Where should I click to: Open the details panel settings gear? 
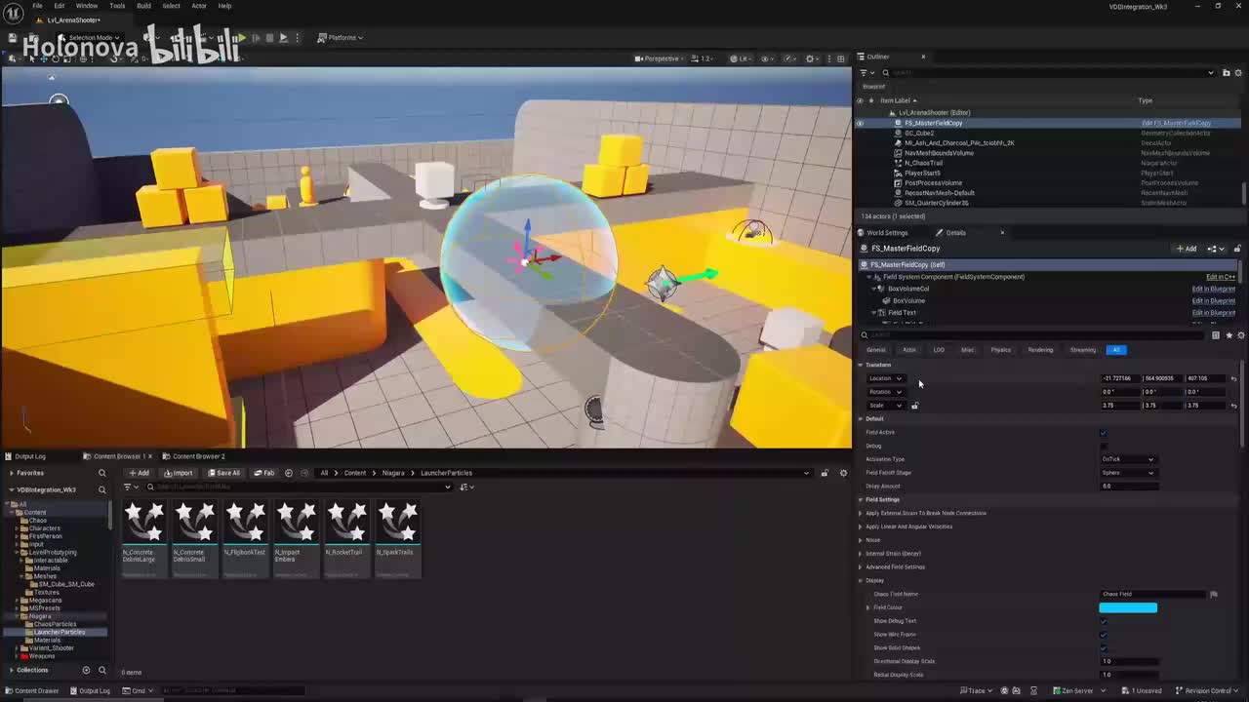[x=1240, y=335]
